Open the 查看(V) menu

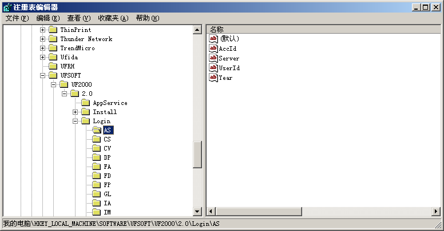pos(79,18)
